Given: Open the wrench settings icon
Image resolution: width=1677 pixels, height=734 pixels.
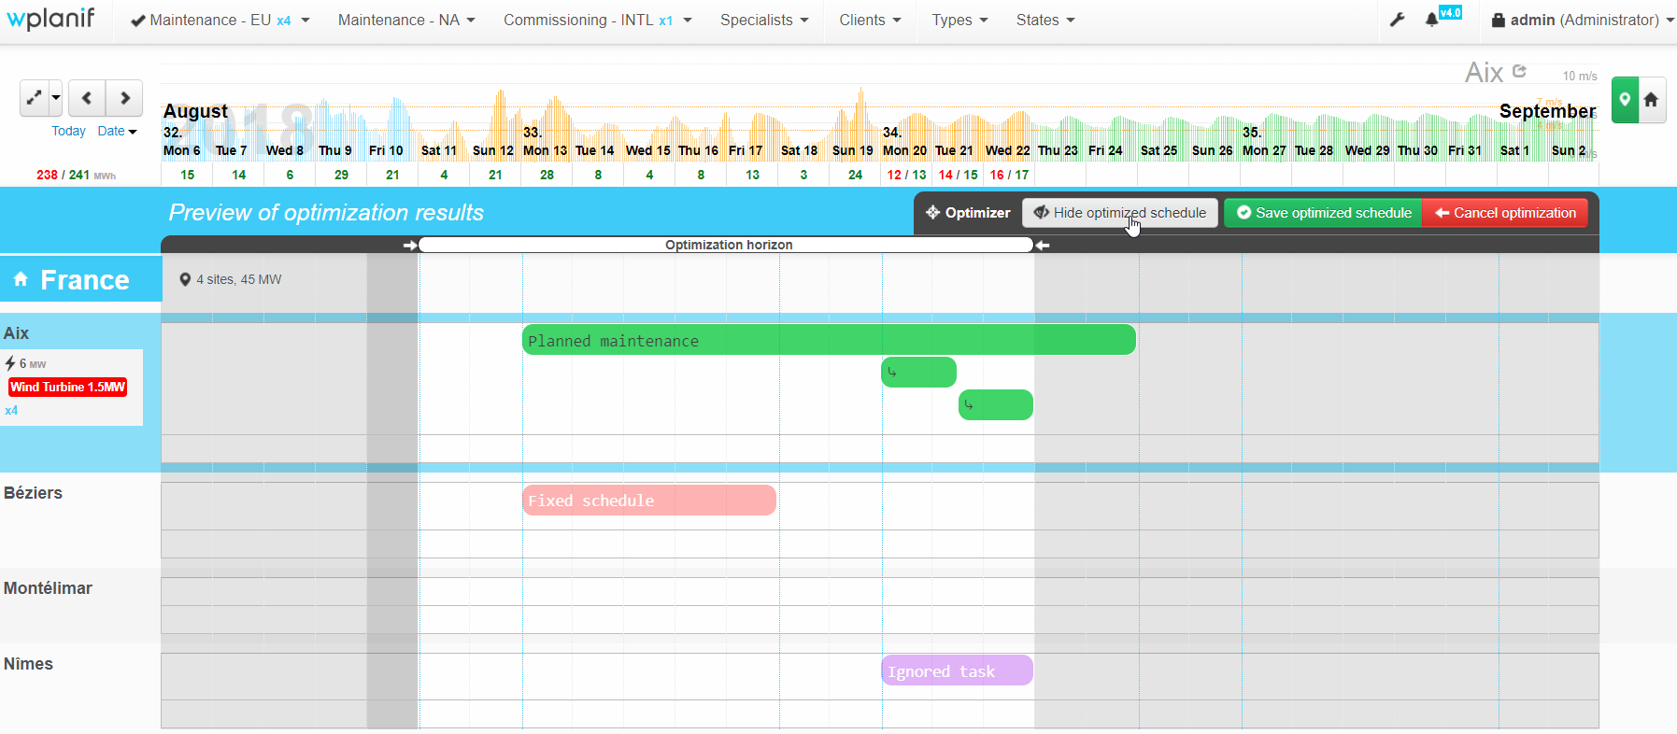Looking at the screenshot, I should point(1397,20).
